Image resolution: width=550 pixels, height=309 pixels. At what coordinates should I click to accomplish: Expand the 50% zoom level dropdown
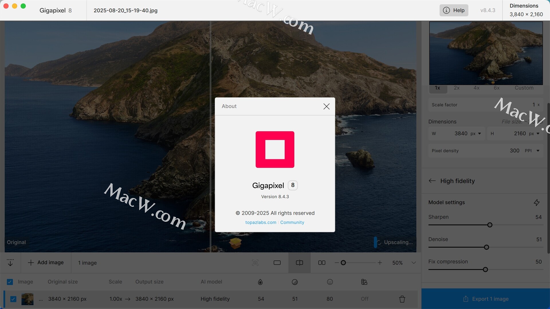414,263
